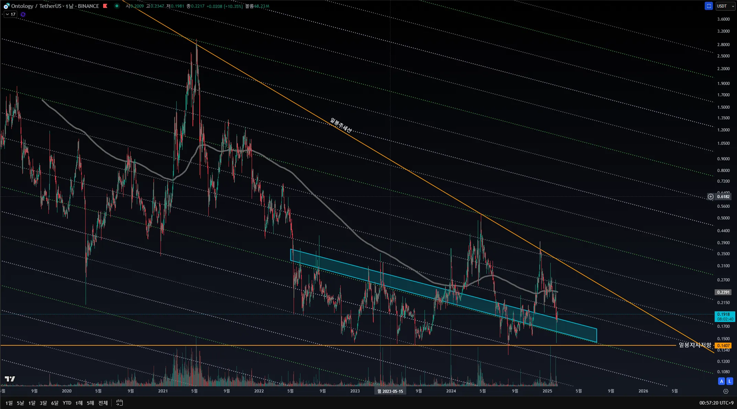737x409 pixels.
Task: Click the red flag icon beside BINANCE
Action: click(x=105, y=6)
